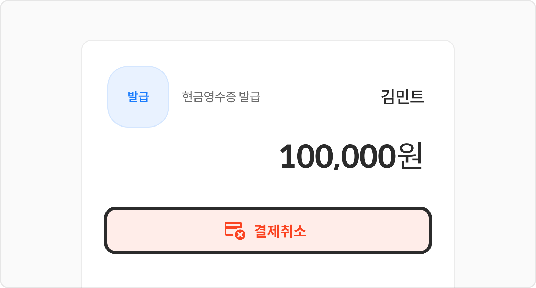Click the red X mark on the card icon
Image resolution: width=536 pixels, height=288 pixels.
[240, 235]
